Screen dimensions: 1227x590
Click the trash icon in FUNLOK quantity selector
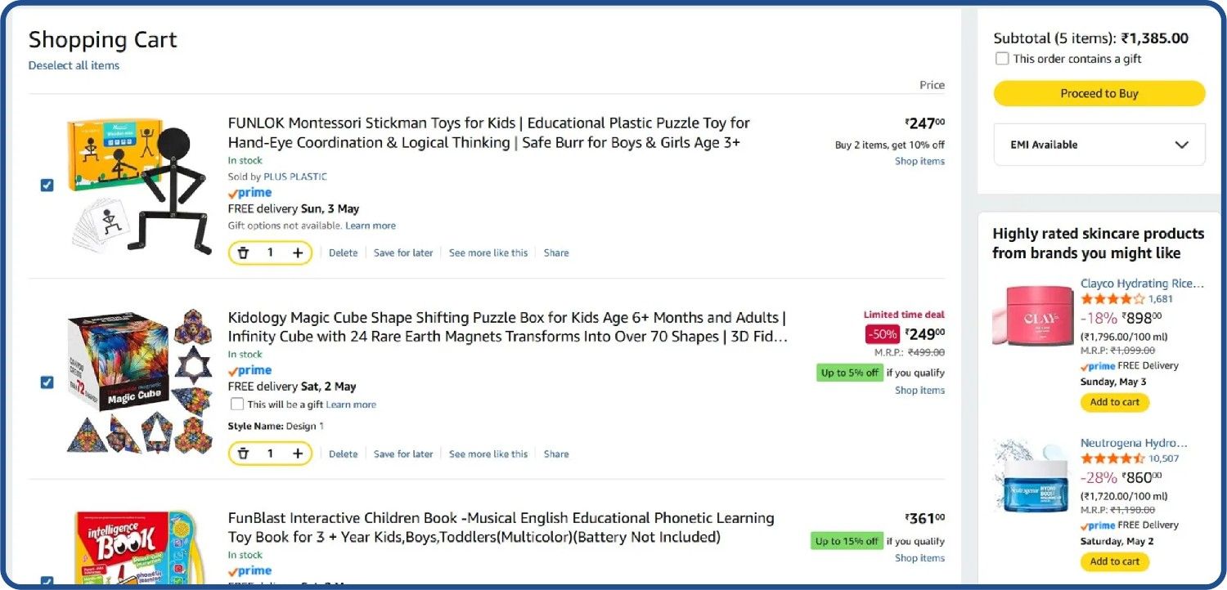243,253
